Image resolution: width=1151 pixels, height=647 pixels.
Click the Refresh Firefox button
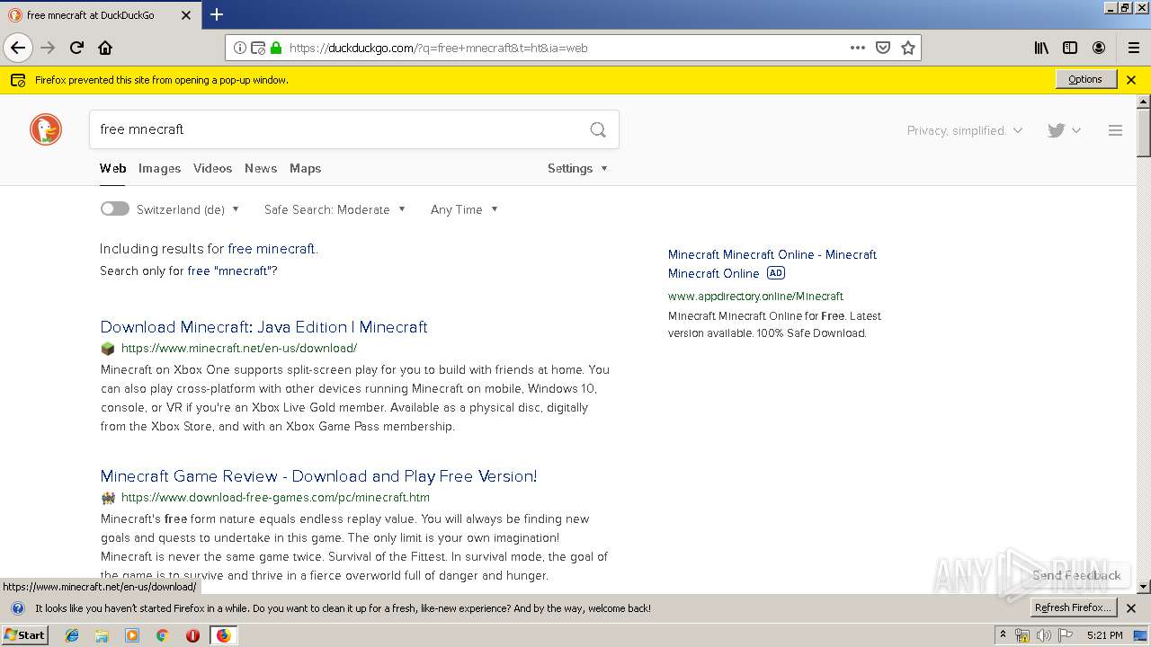point(1074,607)
